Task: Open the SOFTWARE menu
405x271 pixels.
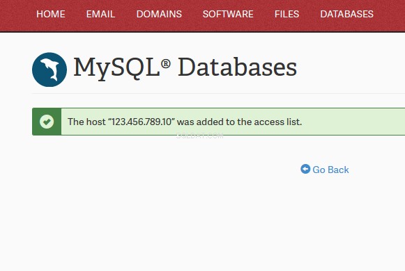Action: [x=228, y=14]
